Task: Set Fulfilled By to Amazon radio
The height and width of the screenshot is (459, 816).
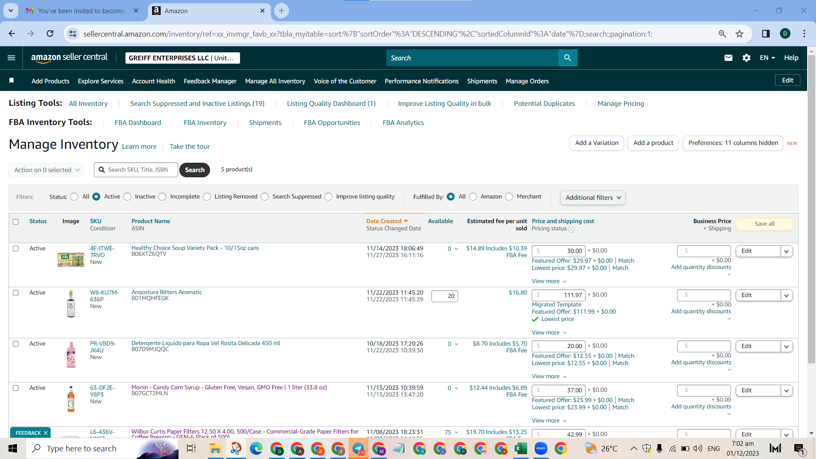Action: [473, 196]
